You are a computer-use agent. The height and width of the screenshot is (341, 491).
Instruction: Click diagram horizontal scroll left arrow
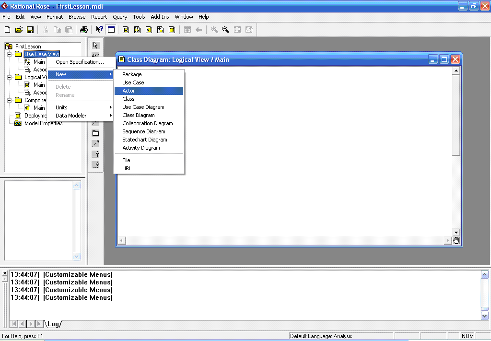pyautogui.click(x=122, y=240)
